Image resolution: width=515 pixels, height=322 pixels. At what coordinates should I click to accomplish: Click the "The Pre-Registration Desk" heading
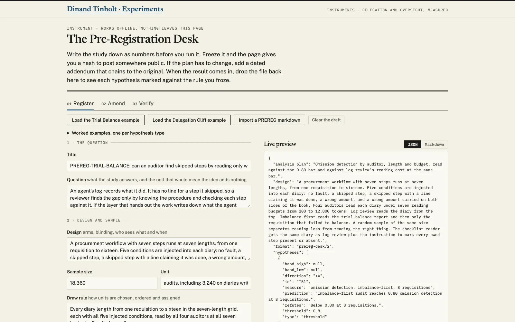(x=133, y=39)
